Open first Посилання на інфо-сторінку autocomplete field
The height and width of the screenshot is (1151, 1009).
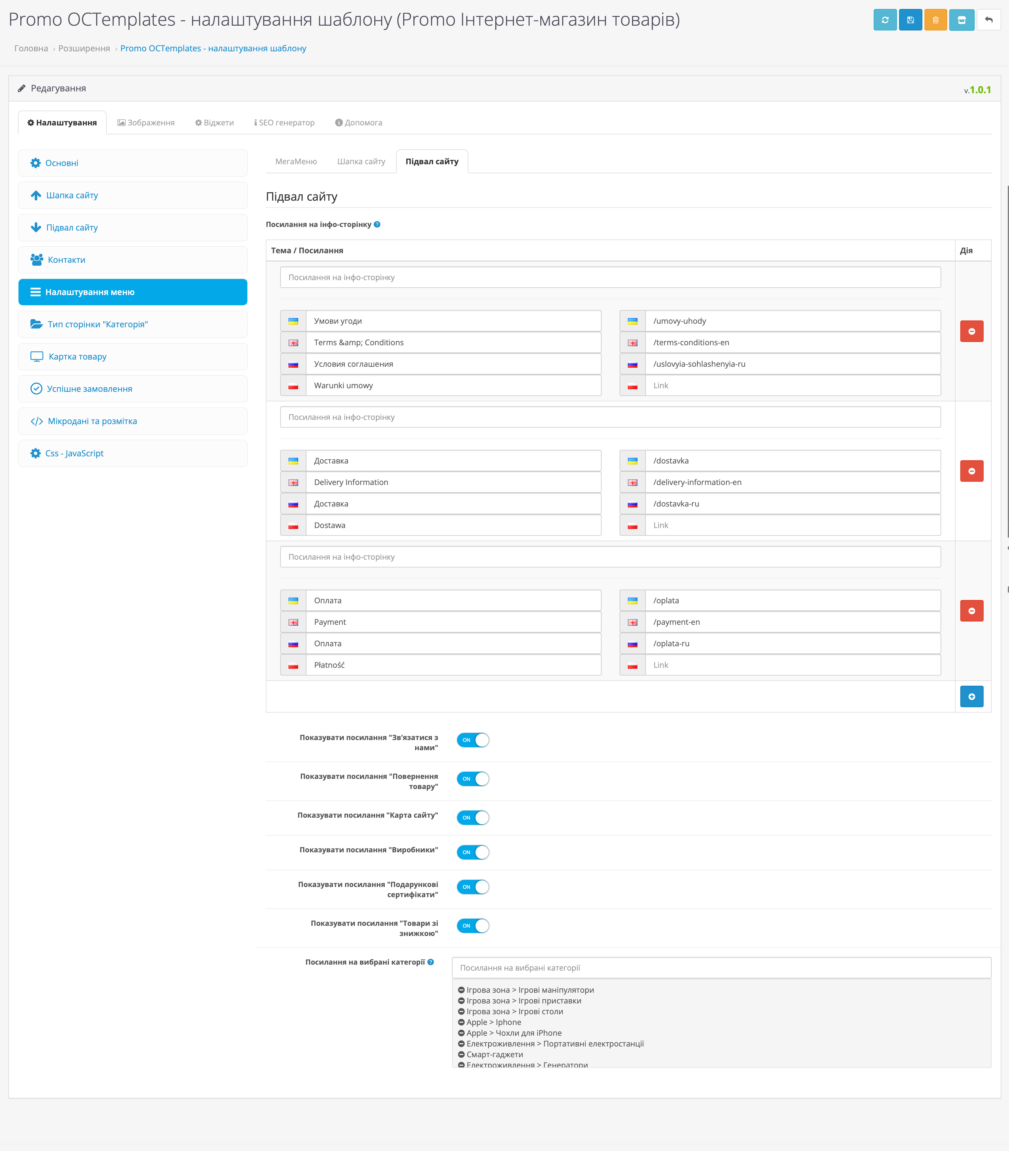coord(610,277)
